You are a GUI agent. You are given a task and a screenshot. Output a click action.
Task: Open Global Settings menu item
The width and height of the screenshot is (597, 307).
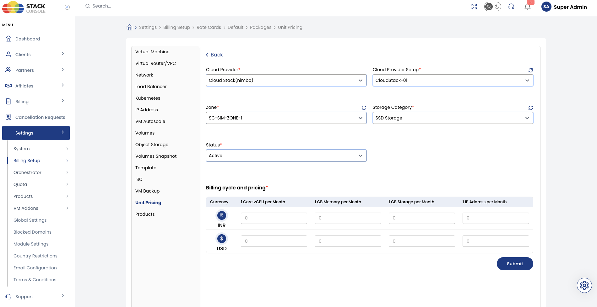(30, 220)
